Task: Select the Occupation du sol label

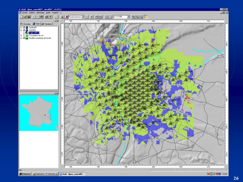Action: [36, 35]
